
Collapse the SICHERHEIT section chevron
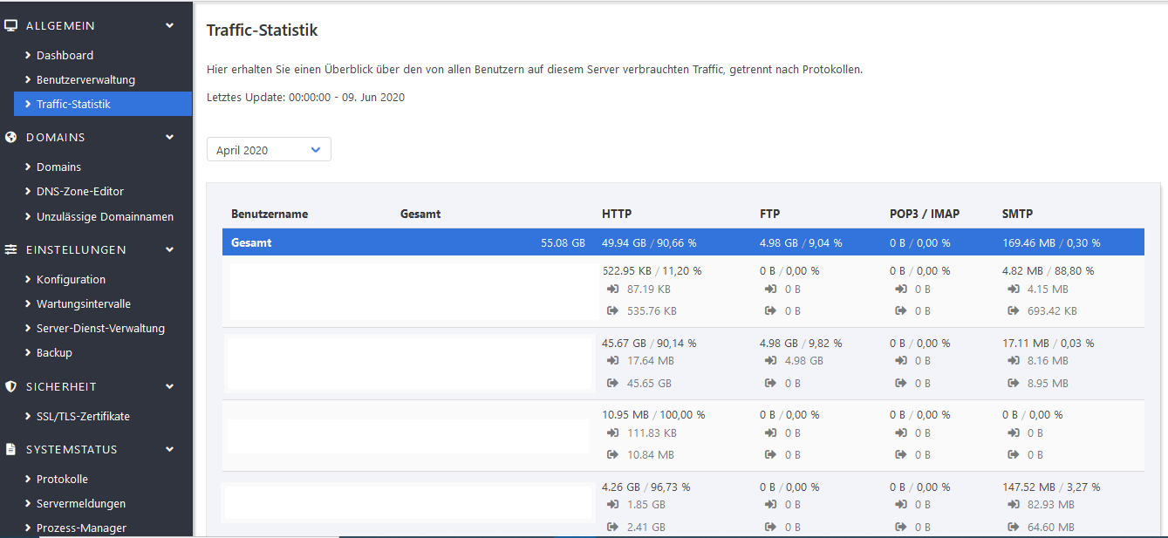[170, 386]
